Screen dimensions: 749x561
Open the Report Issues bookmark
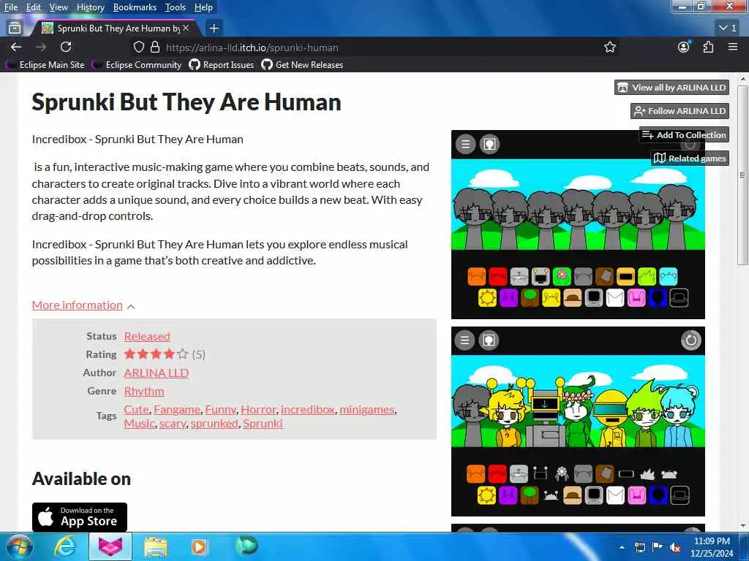pyautogui.click(x=222, y=65)
